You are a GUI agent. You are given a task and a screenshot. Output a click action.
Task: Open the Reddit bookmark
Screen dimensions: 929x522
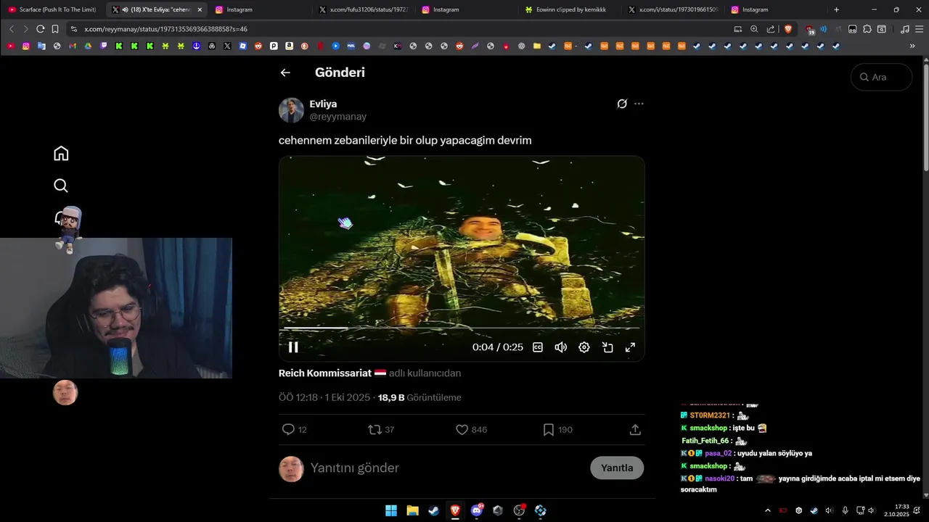(x=258, y=46)
